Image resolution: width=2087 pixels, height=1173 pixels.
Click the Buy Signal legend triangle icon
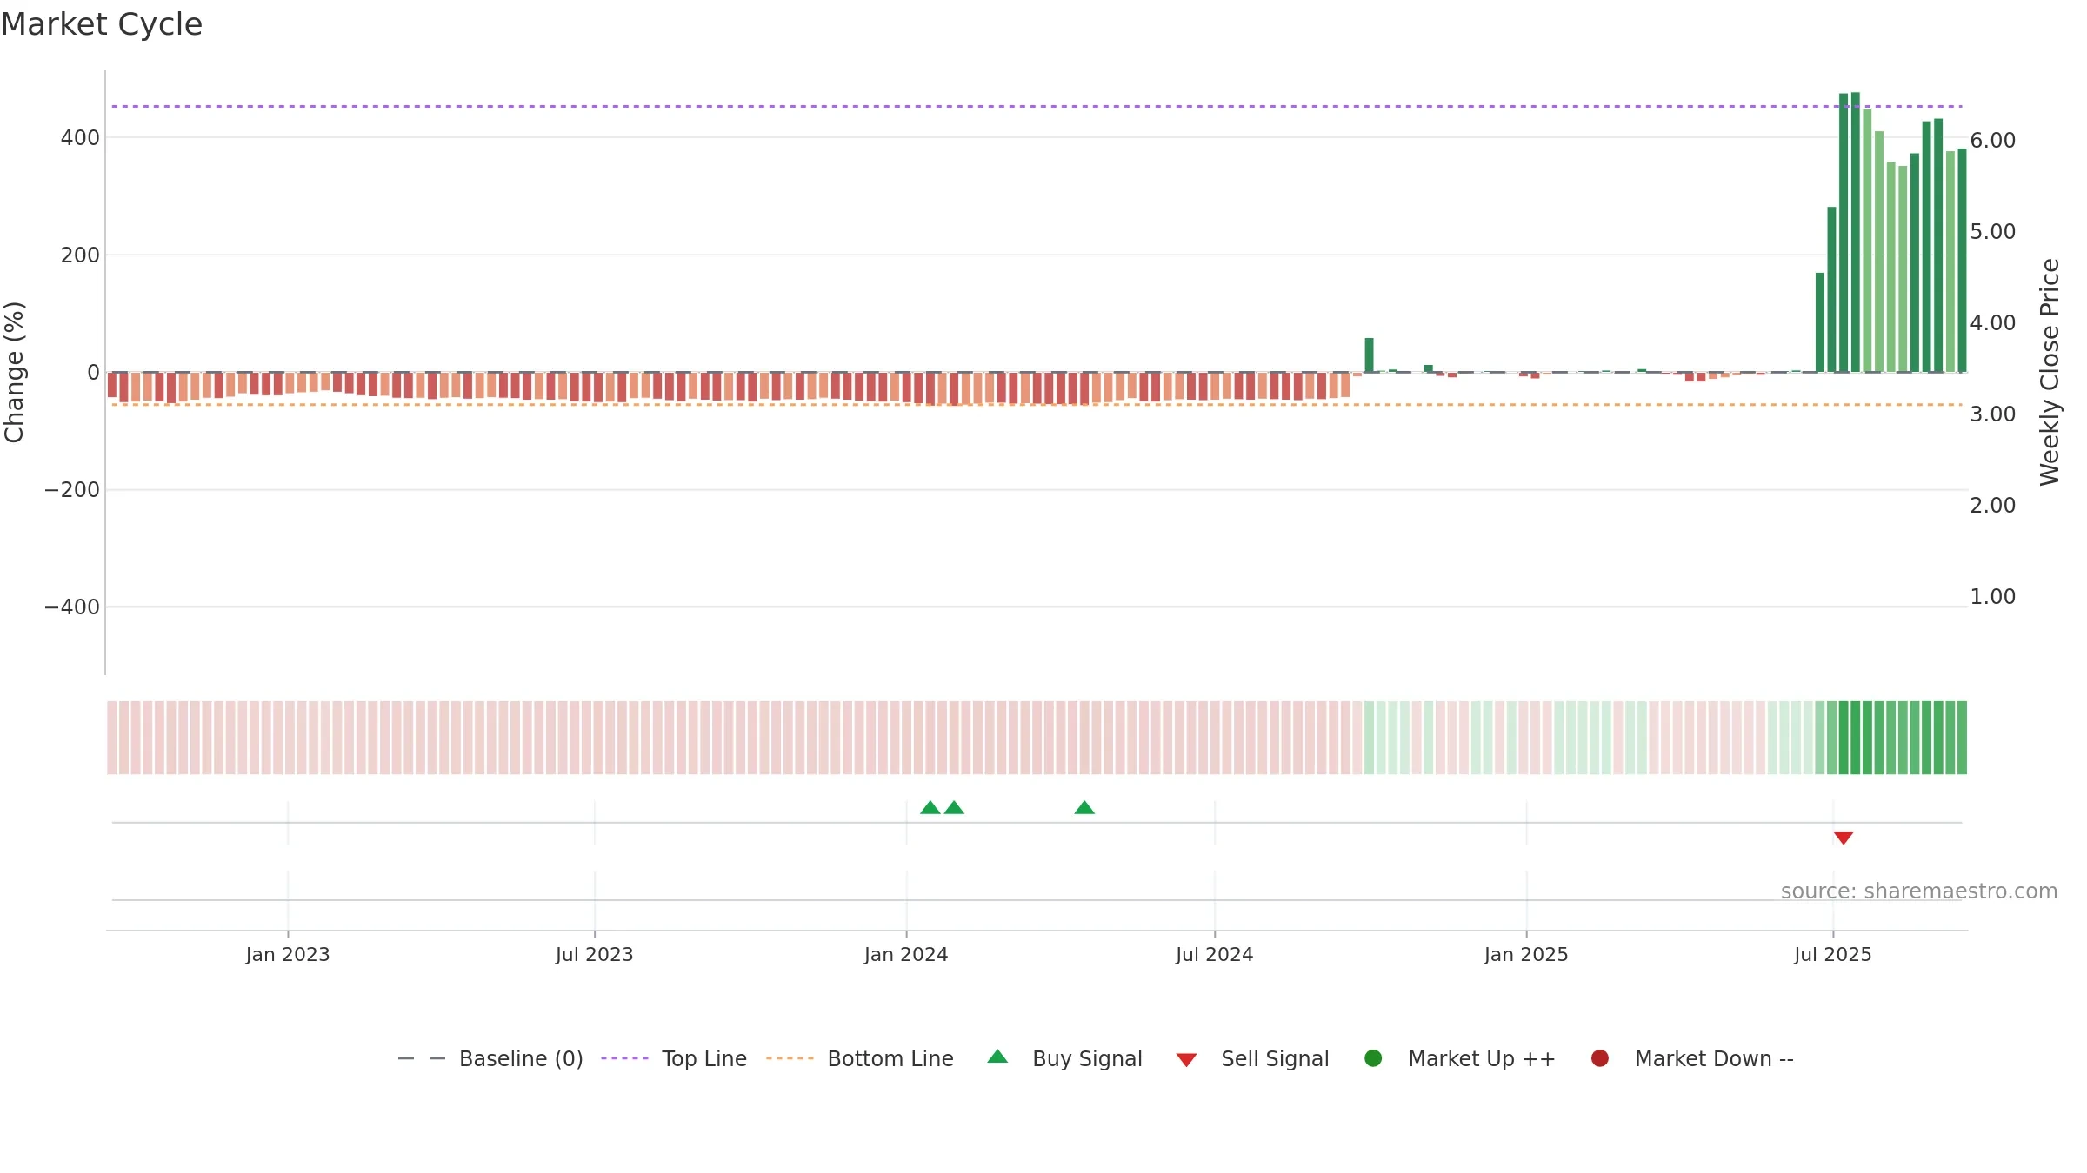[997, 1057]
